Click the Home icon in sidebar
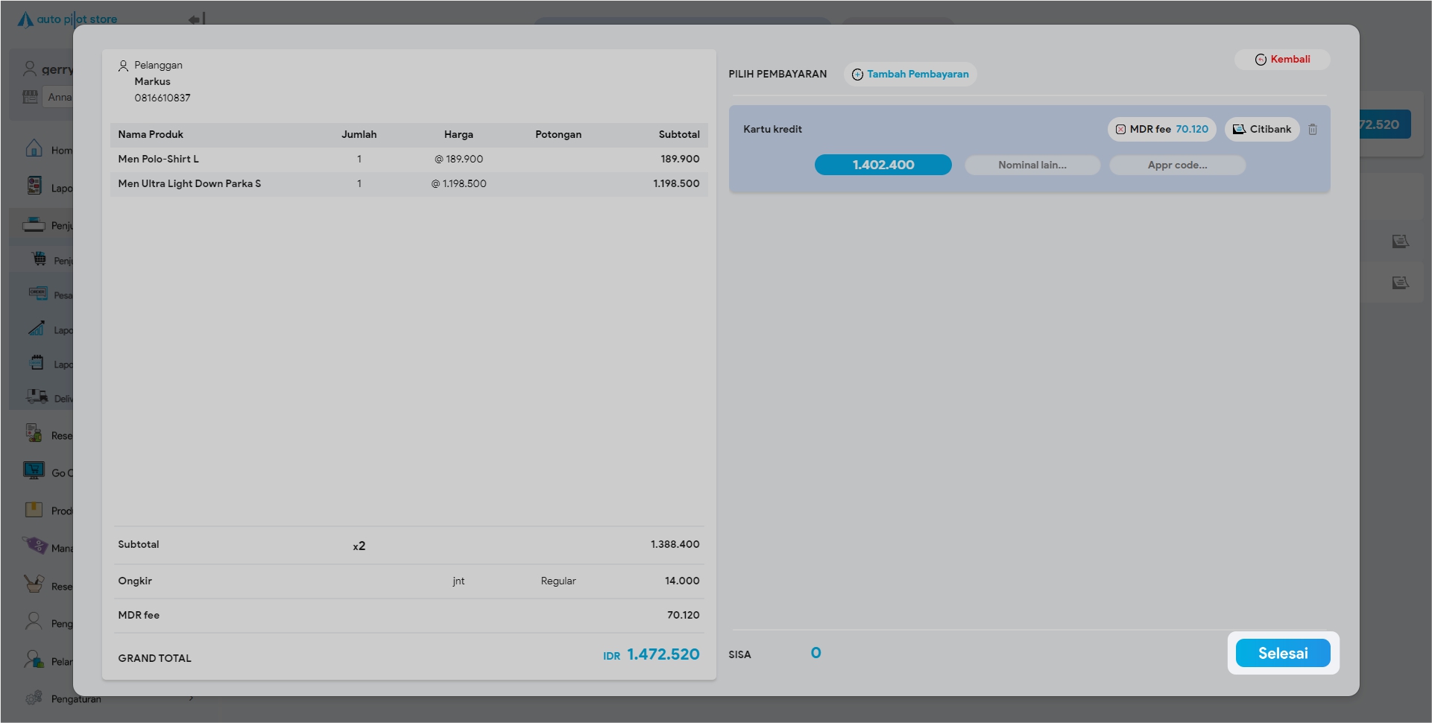 (x=34, y=149)
